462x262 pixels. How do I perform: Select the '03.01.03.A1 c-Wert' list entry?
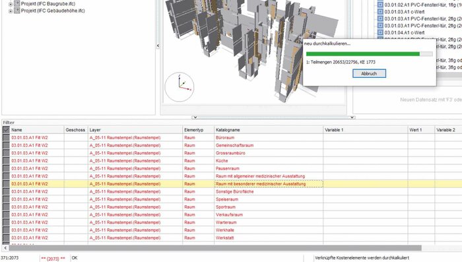pyautogui.click(x=404, y=12)
